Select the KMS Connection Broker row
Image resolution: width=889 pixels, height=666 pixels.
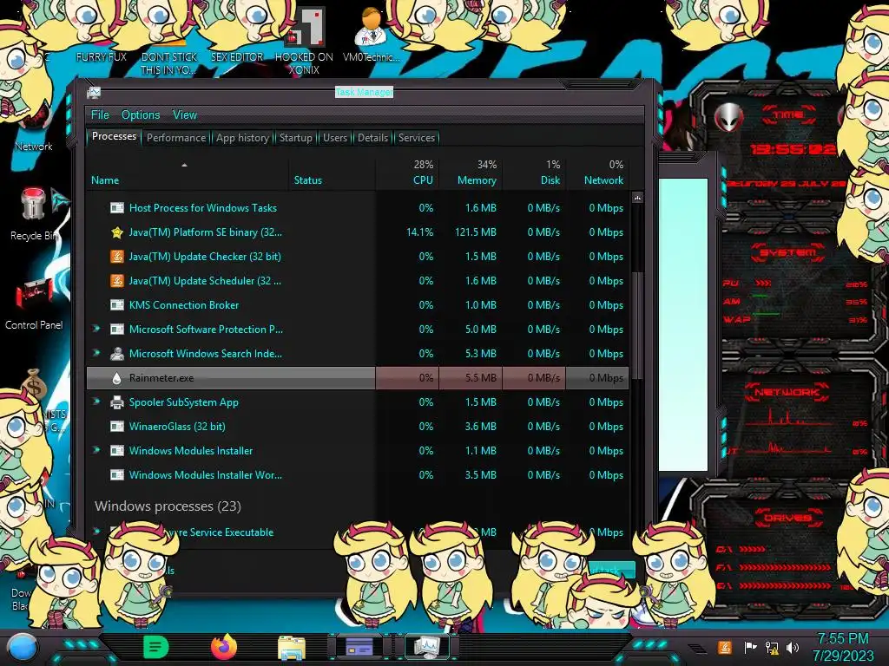point(358,305)
